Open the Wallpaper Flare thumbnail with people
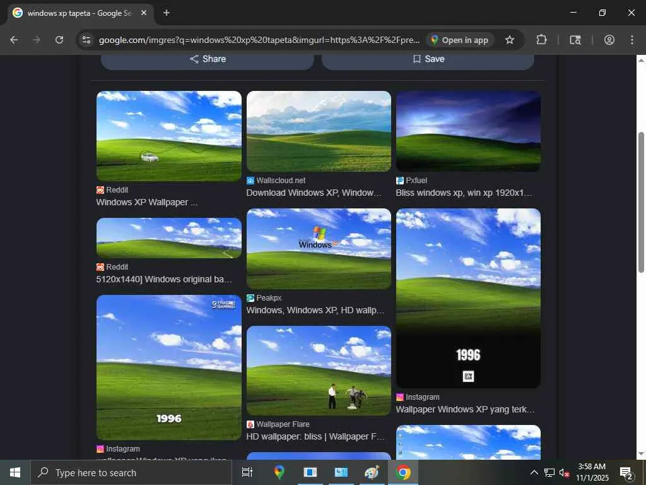This screenshot has height=485, width=646. coord(319,371)
